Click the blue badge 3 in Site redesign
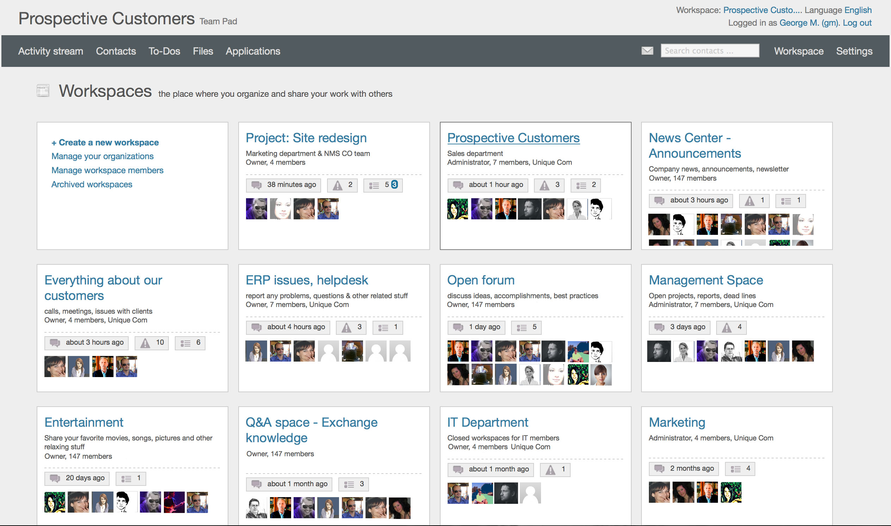The image size is (891, 526). pos(394,184)
